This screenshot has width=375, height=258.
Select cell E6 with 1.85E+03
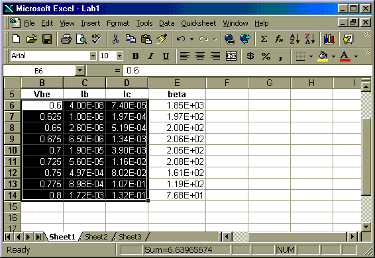[x=177, y=105]
